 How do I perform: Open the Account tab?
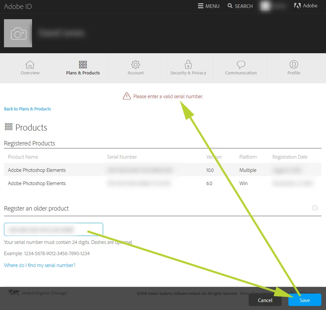(x=136, y=68)
